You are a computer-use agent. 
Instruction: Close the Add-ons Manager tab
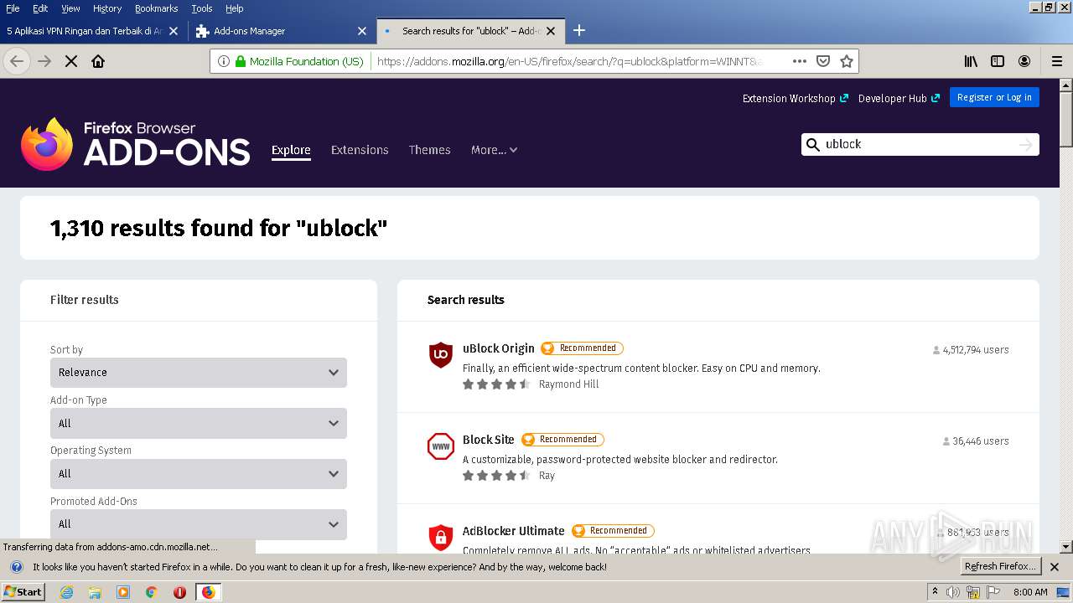[362, 31]
